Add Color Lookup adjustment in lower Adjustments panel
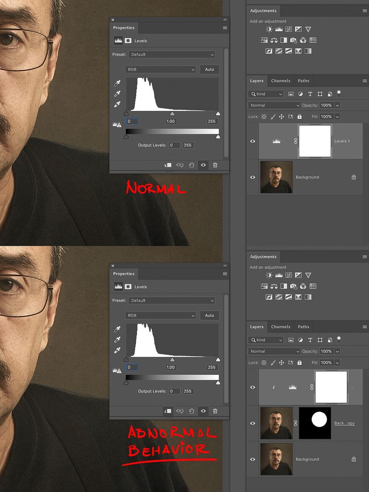The image size is (369, 492). (x=313, y=286)
